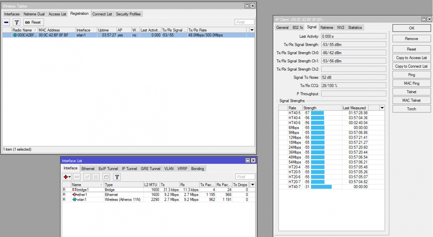Viewport: 433px width, 237px height.
Task: Click the disabled remove icon in Interface List
Action: click(x=77, y=177)
